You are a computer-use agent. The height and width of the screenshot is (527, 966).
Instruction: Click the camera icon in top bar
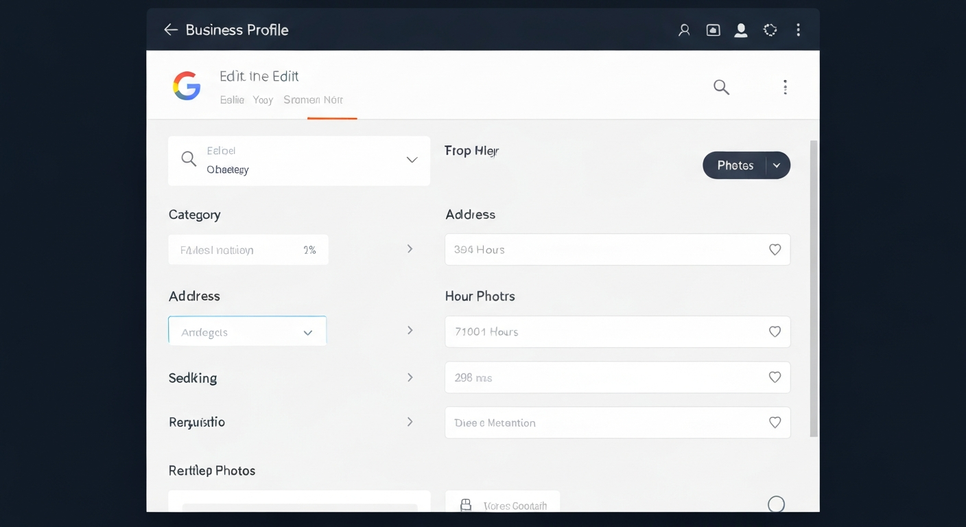(714, 30)
